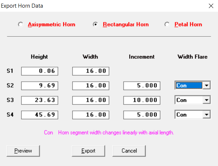Select the Axisymmetric Horn radio button

click(20, 24)
